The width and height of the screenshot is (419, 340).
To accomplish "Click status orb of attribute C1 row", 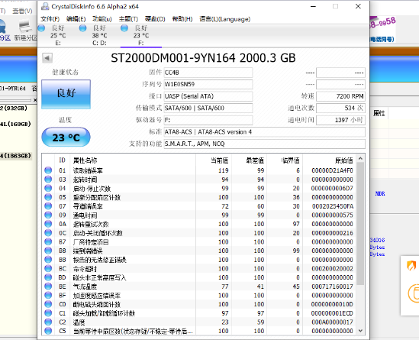I will tap(48, 313).
